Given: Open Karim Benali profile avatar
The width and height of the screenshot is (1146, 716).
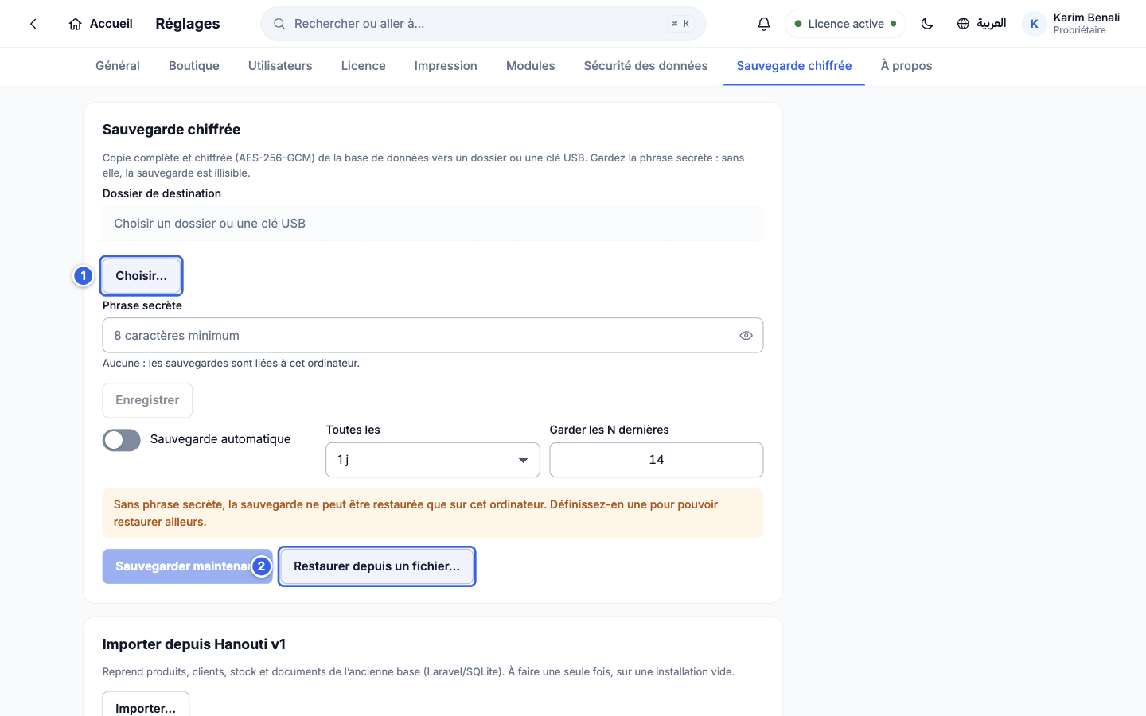Looking at the screenshot, I should [x=1034, y=24].
